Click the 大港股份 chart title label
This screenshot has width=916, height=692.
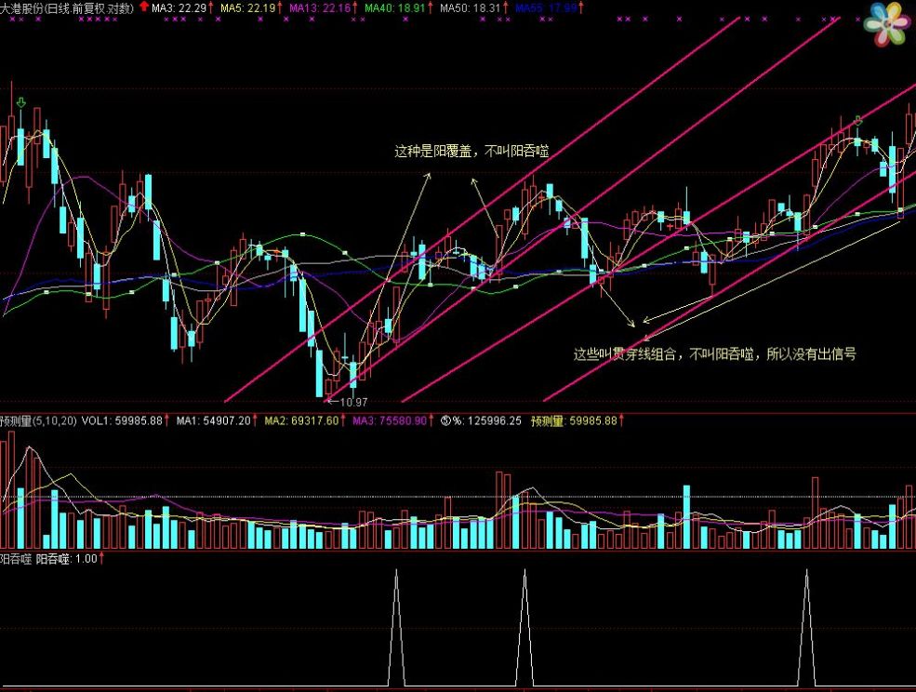(x=67, y=8)
